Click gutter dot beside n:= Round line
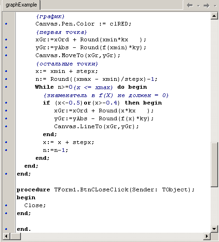219x242 pixels. click(x=6, y=79)
